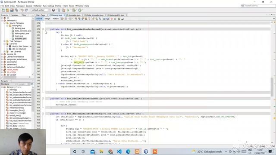
Task: Select kosongkan_form() in Navigator
Action: pos(17,110)
